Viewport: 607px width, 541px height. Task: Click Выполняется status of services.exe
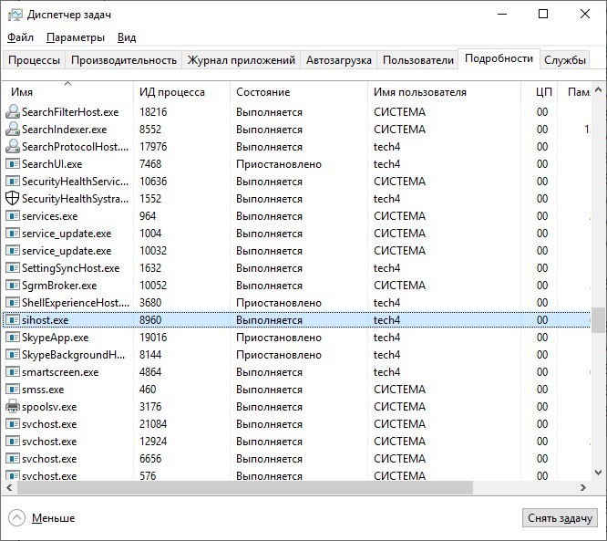269,216
